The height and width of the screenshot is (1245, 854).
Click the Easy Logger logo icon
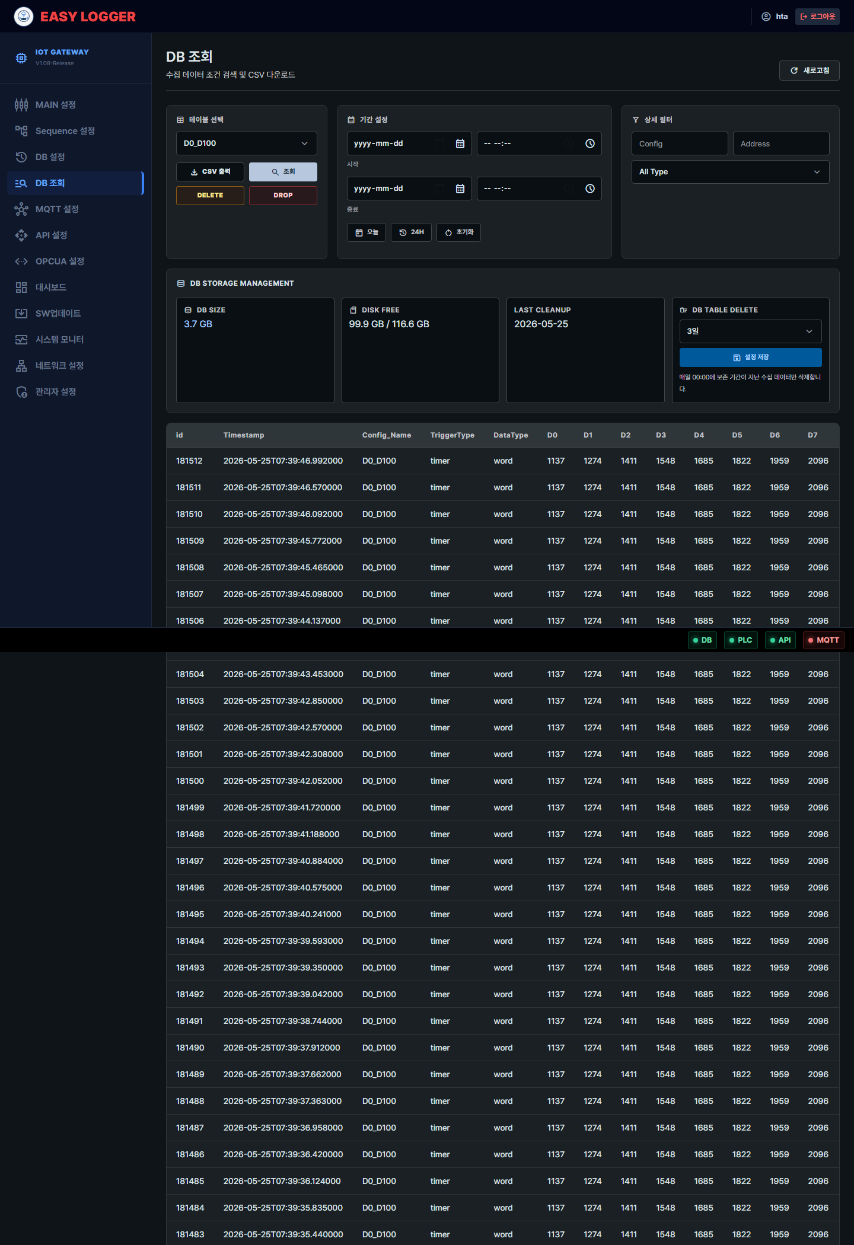click(x=24, y=17)
